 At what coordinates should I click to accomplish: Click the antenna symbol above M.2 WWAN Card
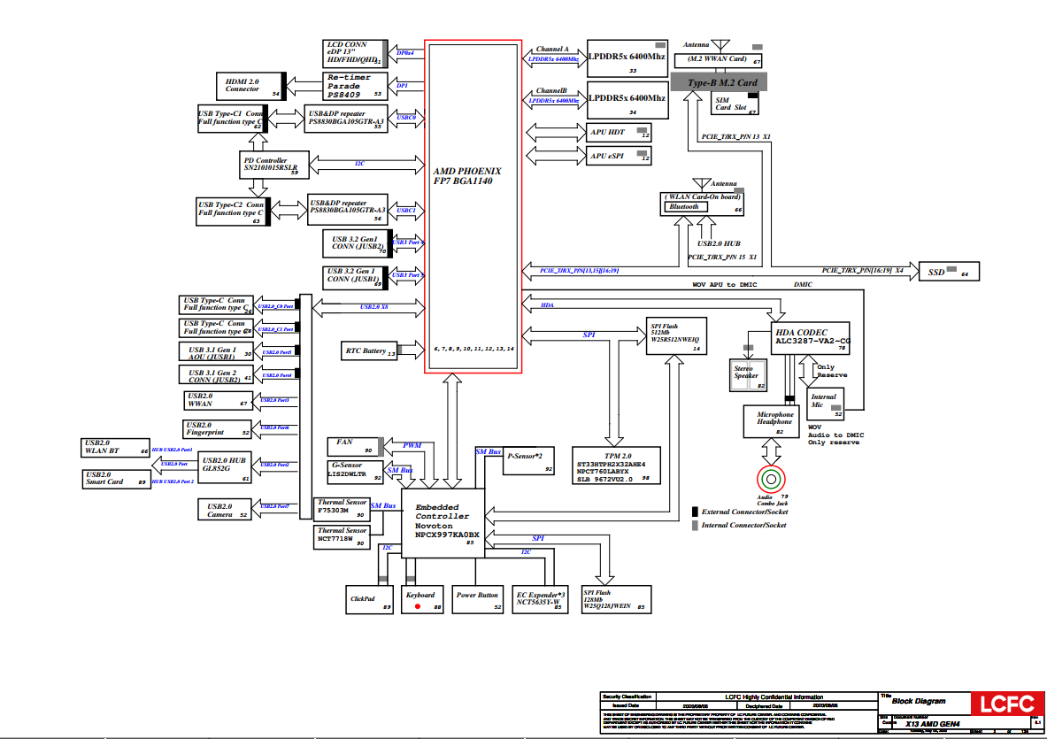pos(720,46)
